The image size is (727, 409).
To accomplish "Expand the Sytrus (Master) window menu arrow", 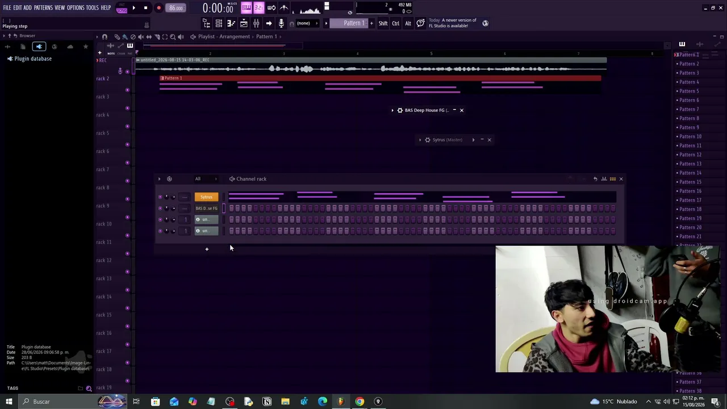I will [420, 140].
